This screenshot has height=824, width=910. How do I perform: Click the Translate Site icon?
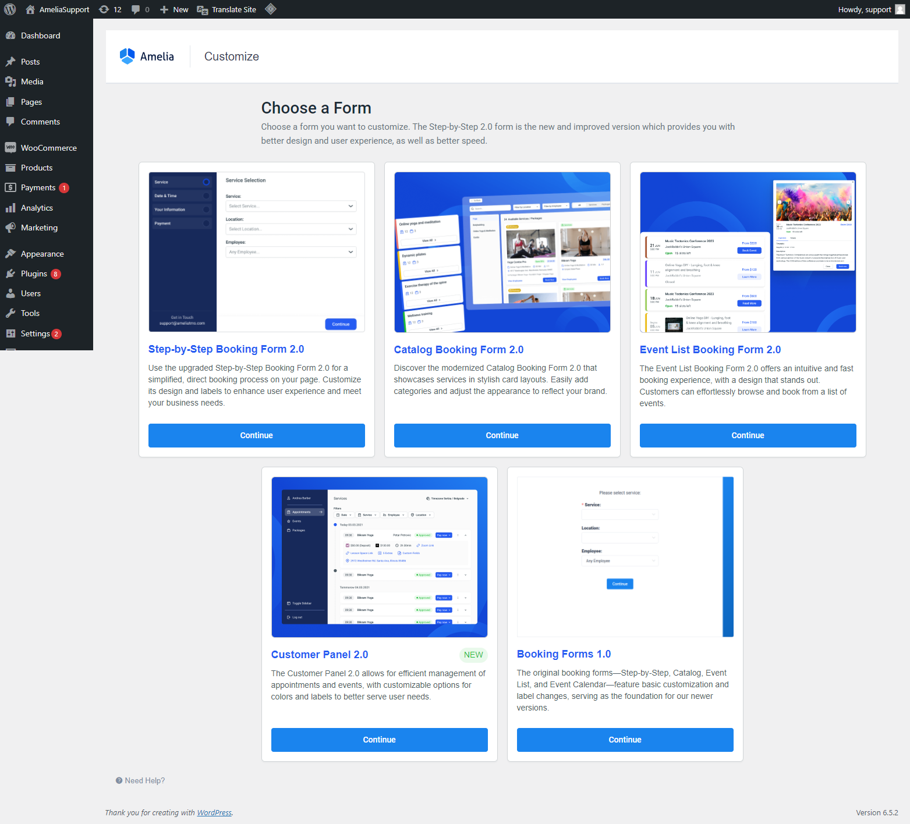pos(201,9)
